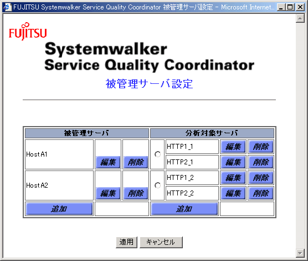
Task: Delete the HTTP1_1 analysis server
Action: coord(261,147)
